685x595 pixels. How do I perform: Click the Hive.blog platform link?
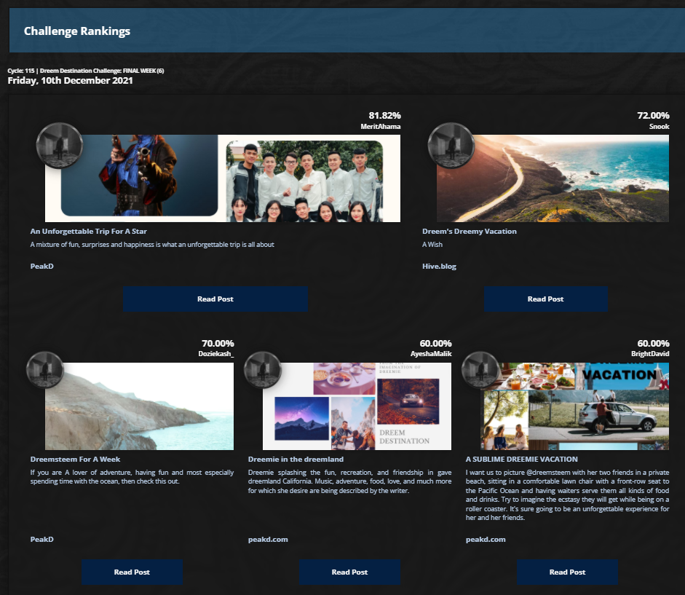438,266
